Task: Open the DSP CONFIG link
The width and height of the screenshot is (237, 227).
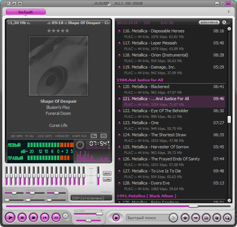Action: tap(106, 192)
